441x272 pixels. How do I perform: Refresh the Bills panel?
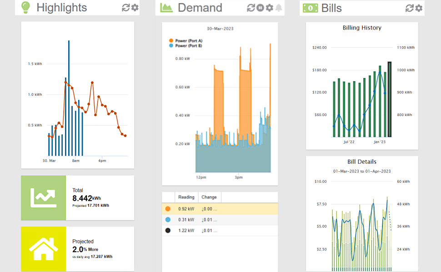click(410, 8)
